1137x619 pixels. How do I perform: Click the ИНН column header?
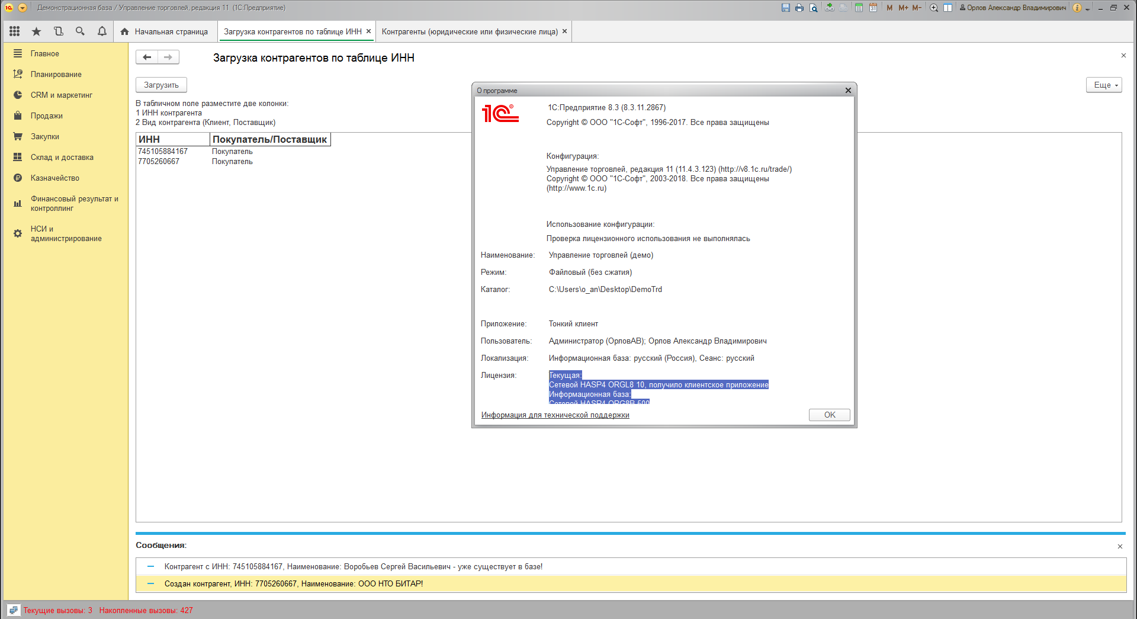[x=173, y=139]
